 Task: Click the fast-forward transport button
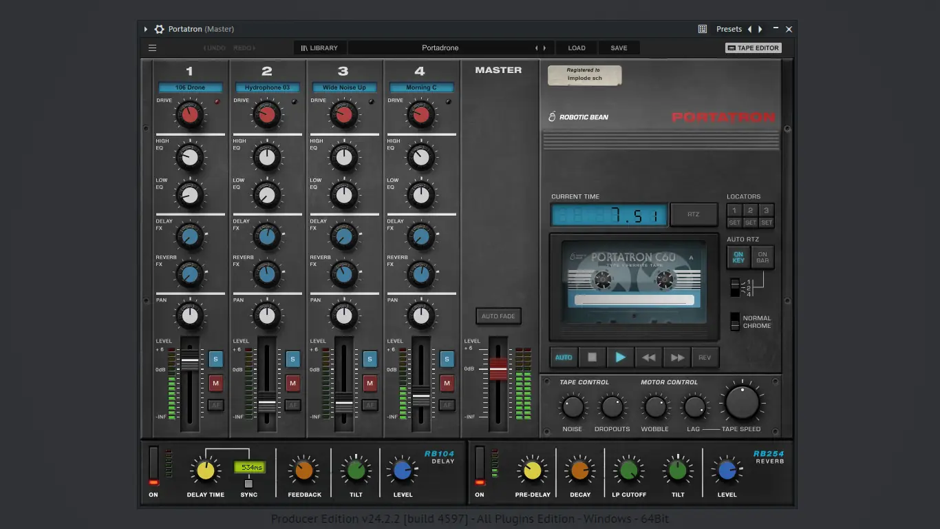(677, 357)
